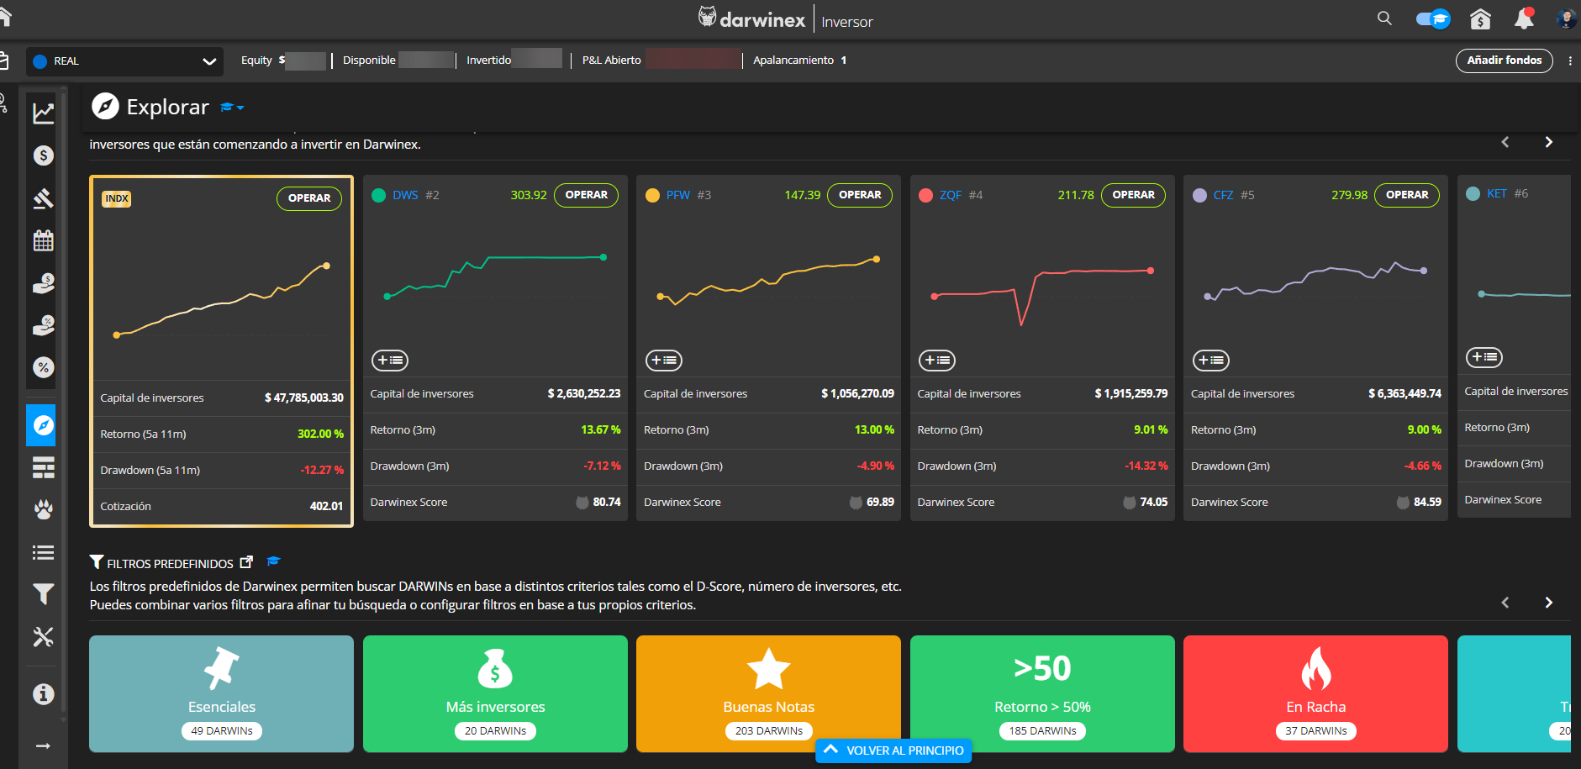Open the hand holding dollar sidebar icon
The height and width of the screenshot is (769, 1581).
pos(44,283)
